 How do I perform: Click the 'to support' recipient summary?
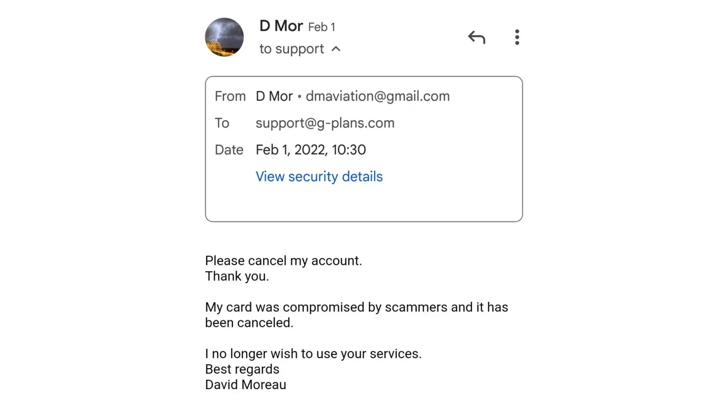click(x=292, y=49)
